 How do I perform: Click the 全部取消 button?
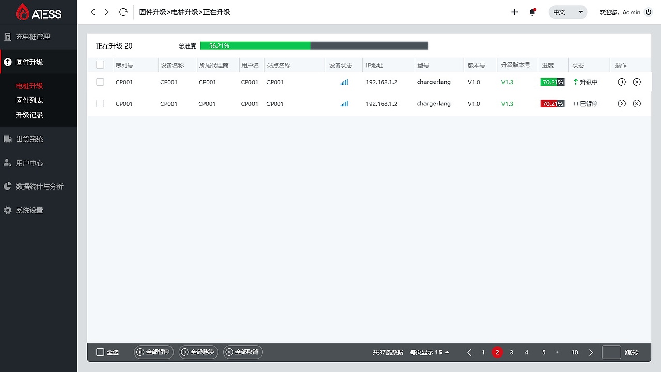coord(242,352)
